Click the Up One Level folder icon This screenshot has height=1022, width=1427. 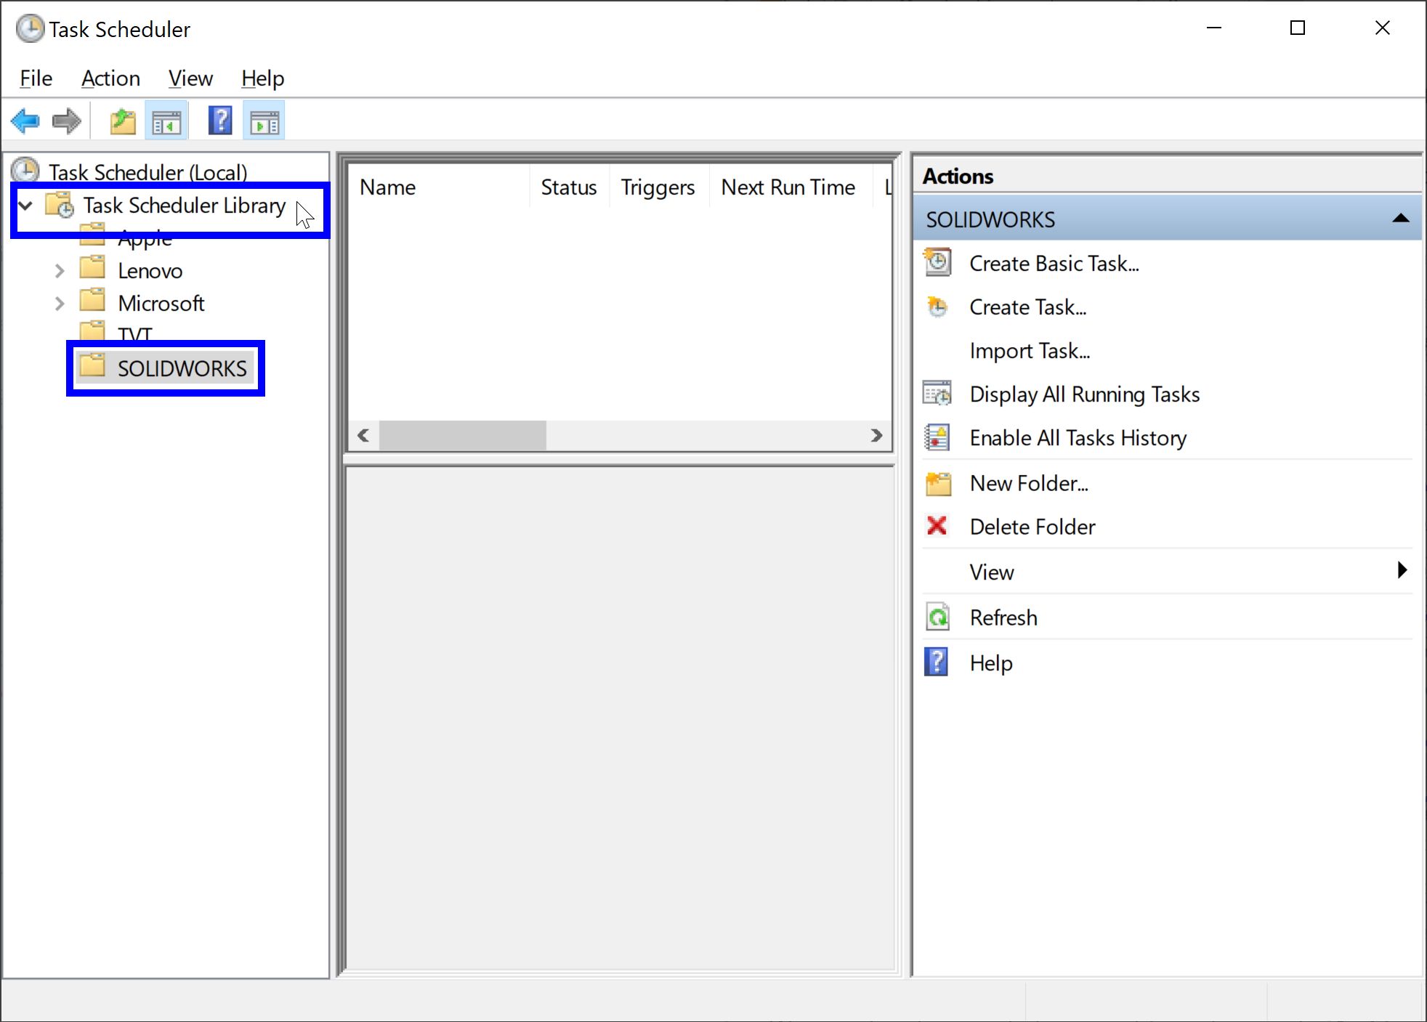[123, 121]
